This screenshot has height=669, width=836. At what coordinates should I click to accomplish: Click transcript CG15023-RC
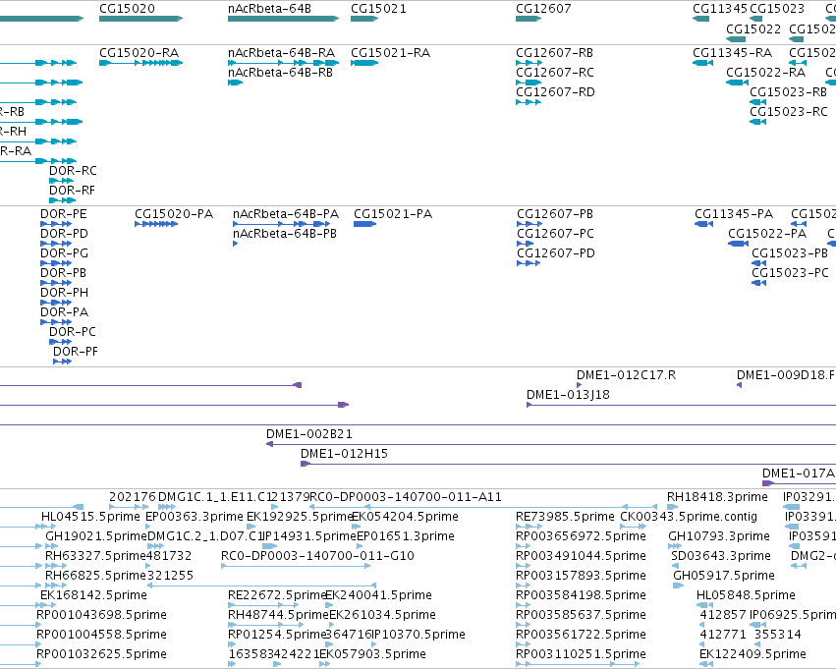[x=757, y=122]
